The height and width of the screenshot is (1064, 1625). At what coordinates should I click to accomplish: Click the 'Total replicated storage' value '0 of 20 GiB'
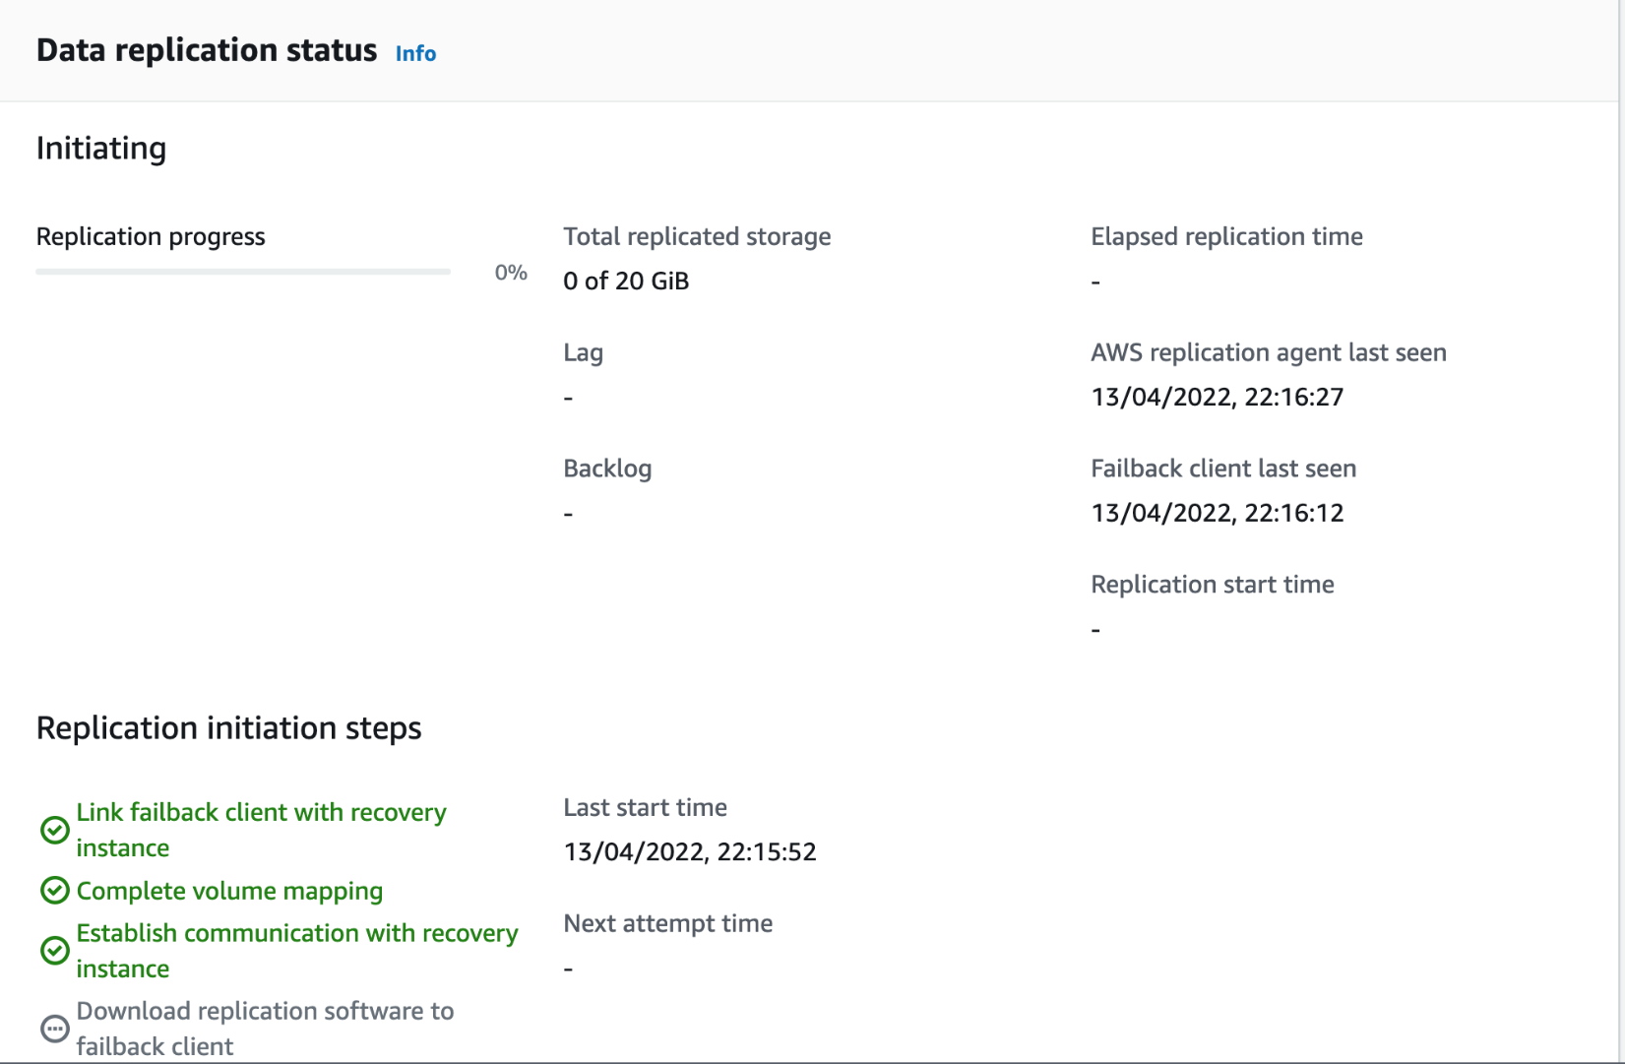[x=625, y=281]
